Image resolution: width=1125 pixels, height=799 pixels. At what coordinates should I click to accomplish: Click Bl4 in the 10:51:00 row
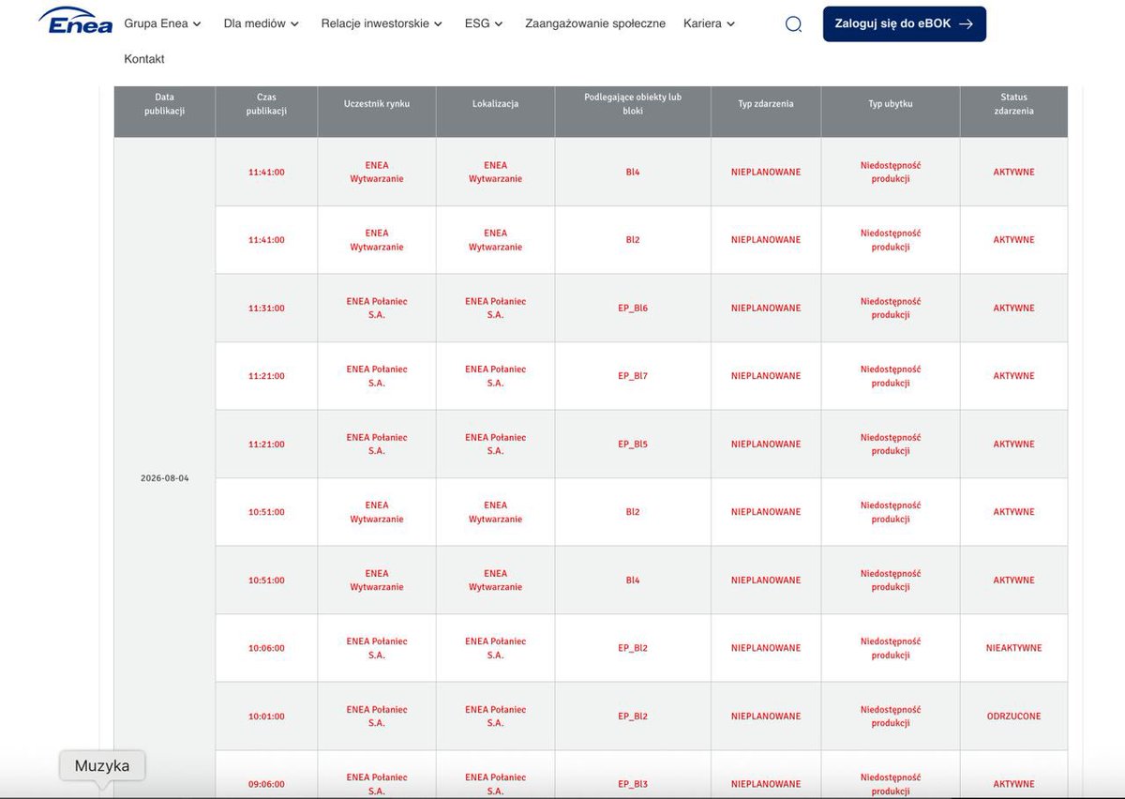point(633,580)
